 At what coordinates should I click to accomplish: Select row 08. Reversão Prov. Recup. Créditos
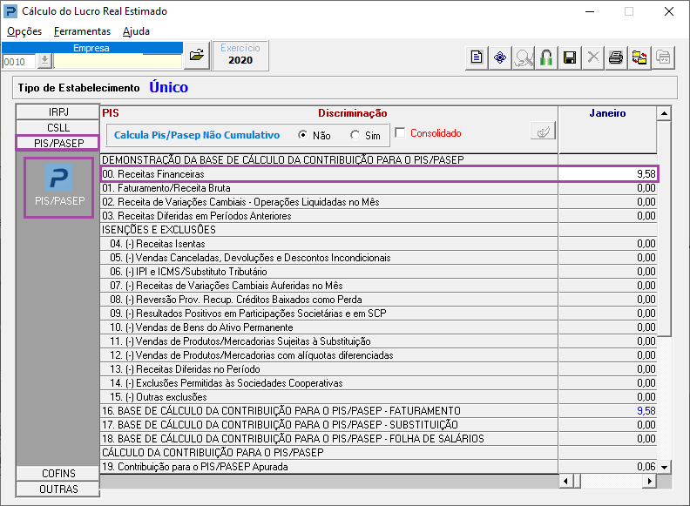point(329,300)
